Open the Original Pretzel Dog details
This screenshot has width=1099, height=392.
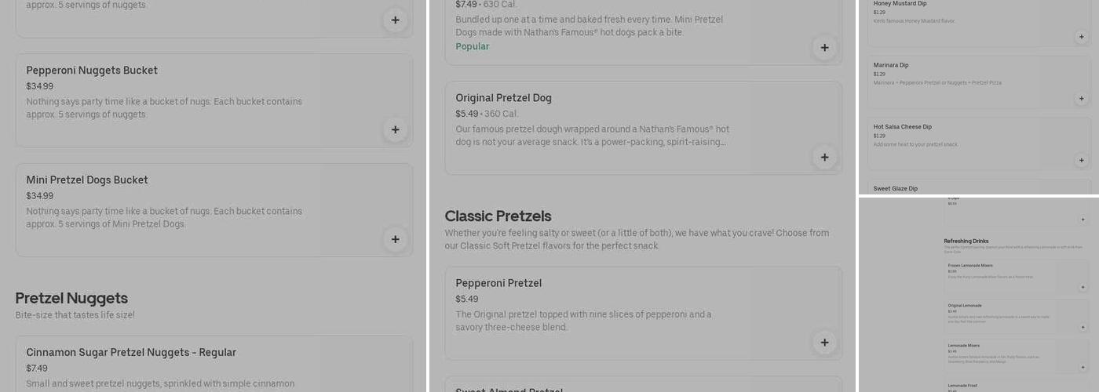coord(503,98)
